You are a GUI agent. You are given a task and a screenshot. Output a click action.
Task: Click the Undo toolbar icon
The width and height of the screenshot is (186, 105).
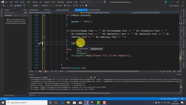coord(24,6)
